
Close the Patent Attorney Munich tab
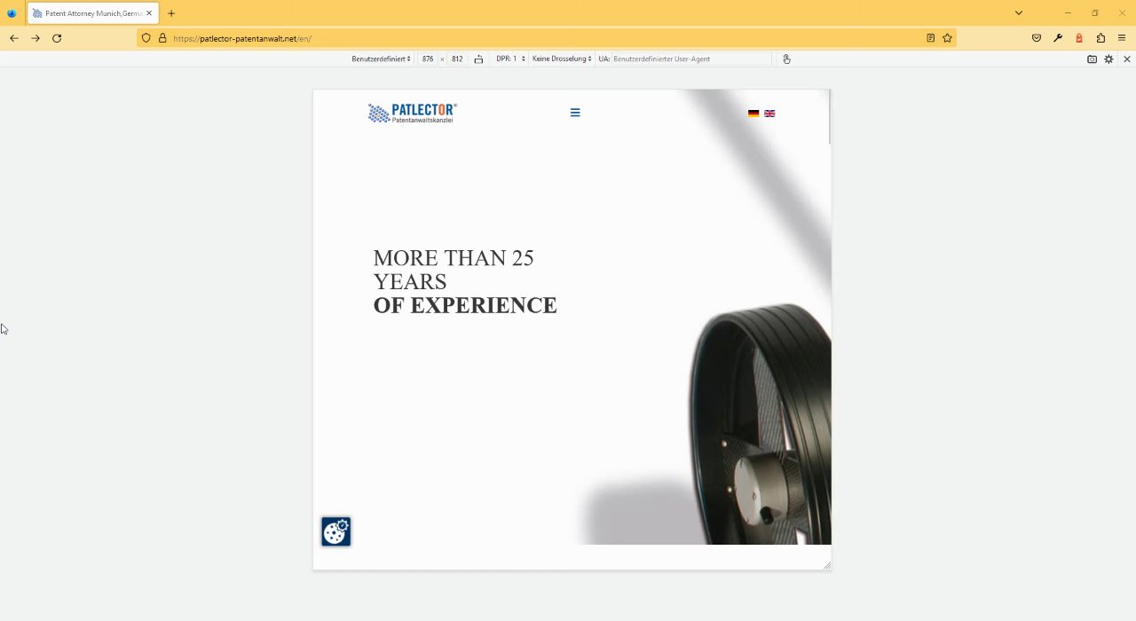tap(149, 13)
